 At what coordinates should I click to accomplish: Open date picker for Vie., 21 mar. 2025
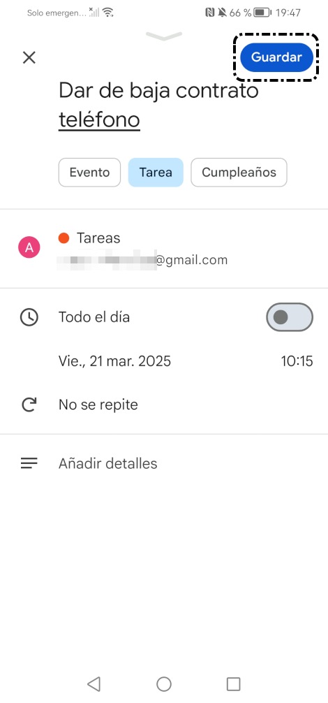114,361
